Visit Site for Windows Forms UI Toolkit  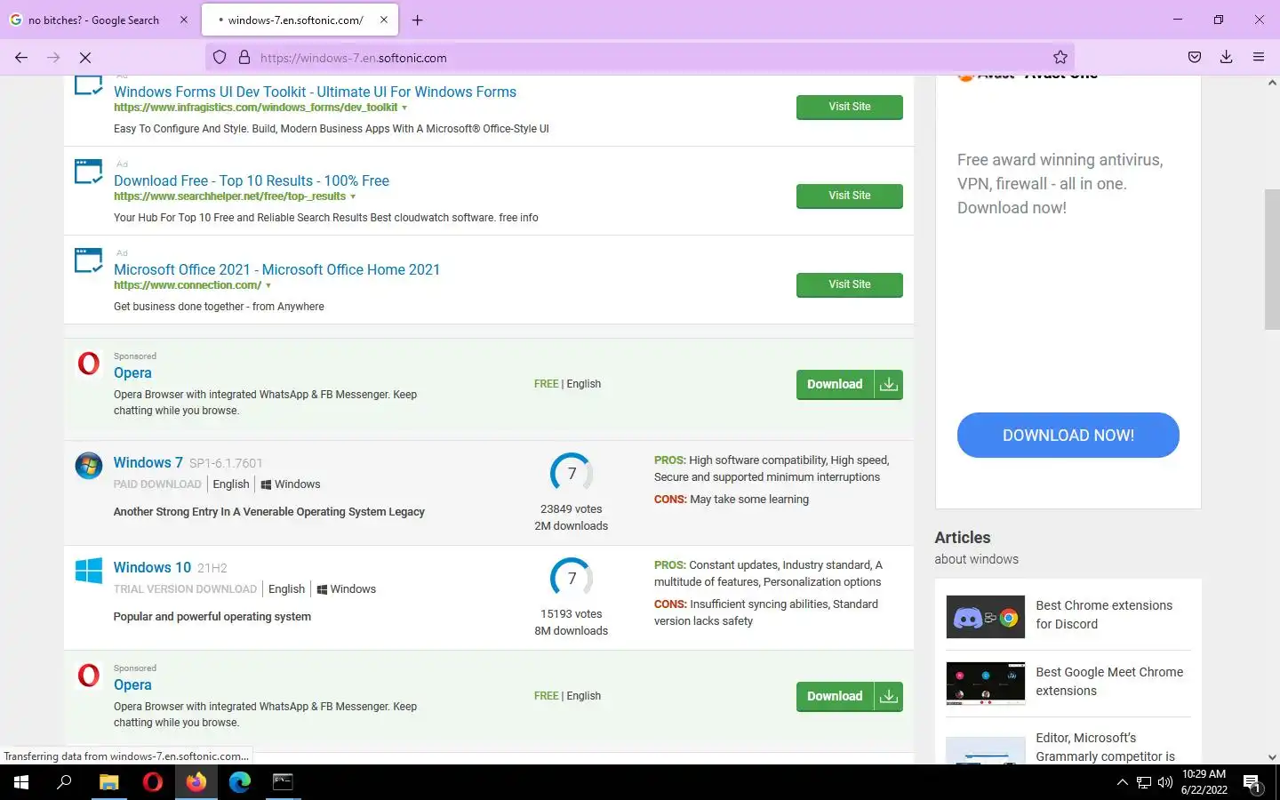(x=850, y=107)
